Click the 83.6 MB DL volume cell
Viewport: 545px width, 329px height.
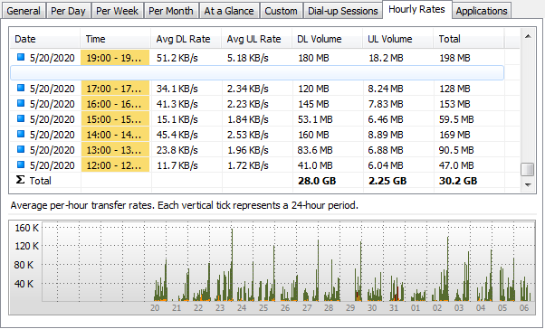point(315,150)
